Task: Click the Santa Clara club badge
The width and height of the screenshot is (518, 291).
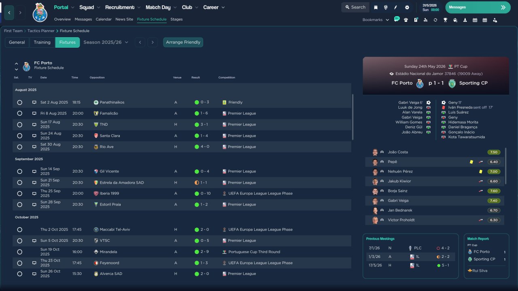Action: pyautogui.click(x=96, y=136)
